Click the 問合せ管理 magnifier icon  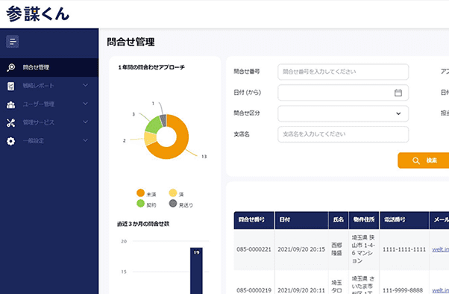coord(11,68)
